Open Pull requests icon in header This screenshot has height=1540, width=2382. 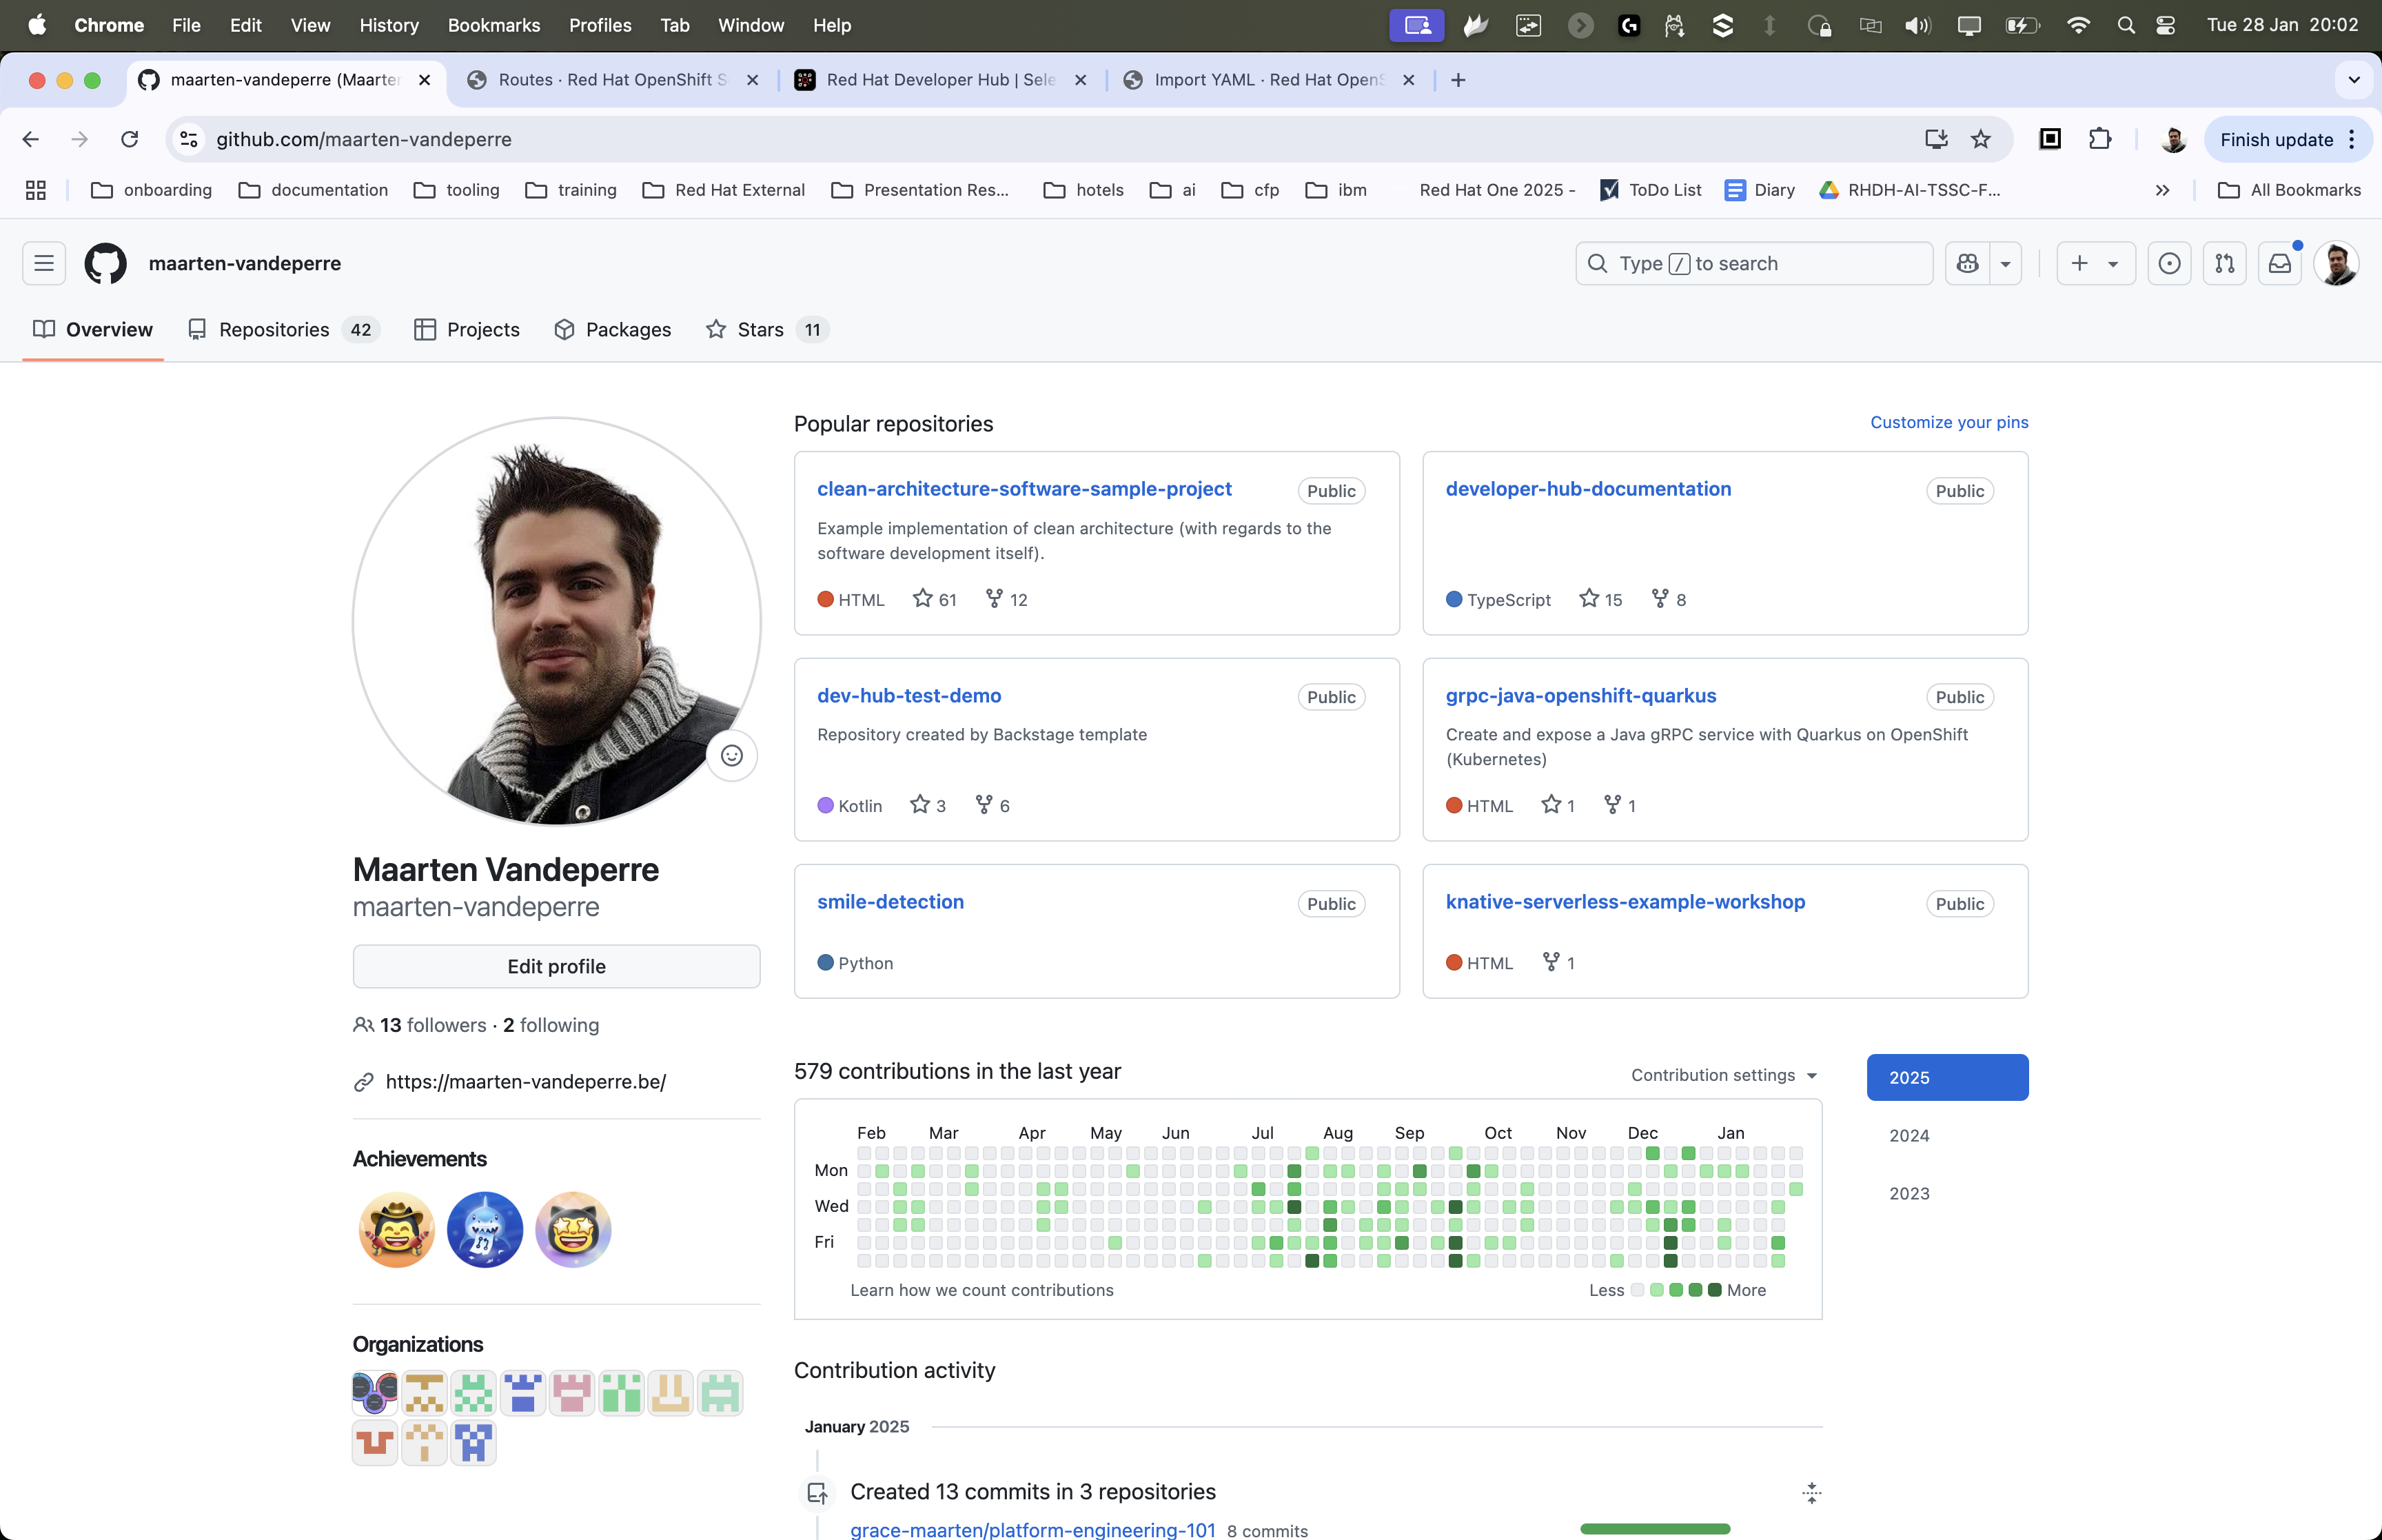[2224, 264]
